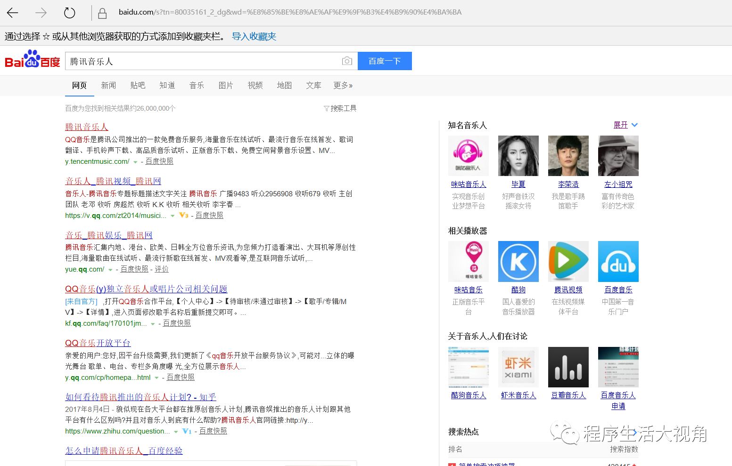Reload the page with the refresh icon
This screenshot has width=732, height=466.
(x=70, y=13)
